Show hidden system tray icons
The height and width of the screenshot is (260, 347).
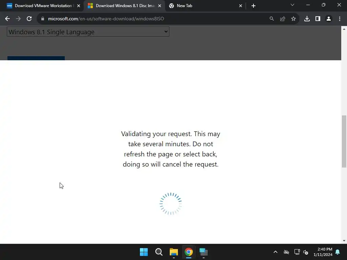pyautogui.click(x=275, y=252)
